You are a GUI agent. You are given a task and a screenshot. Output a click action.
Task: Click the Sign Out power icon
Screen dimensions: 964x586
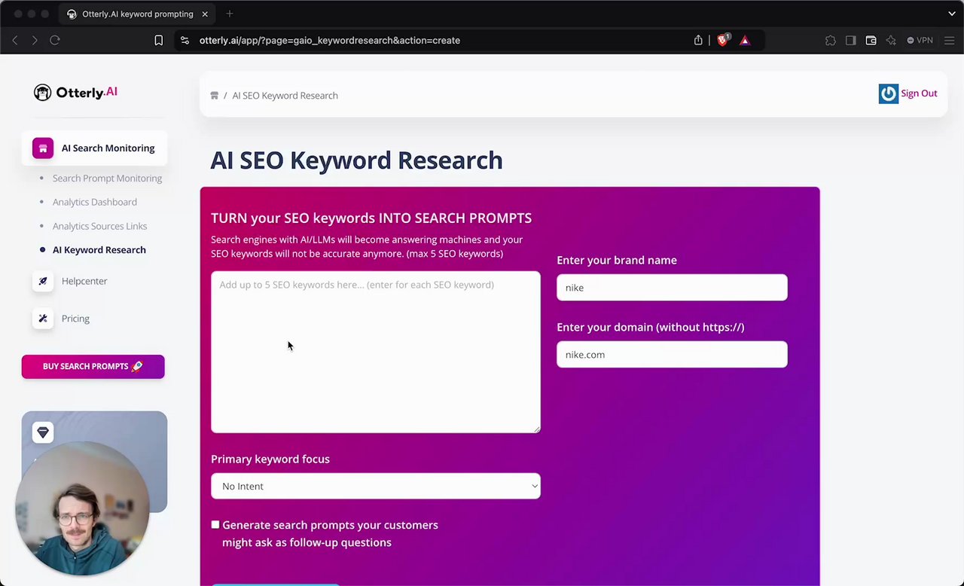coord(889,93)
